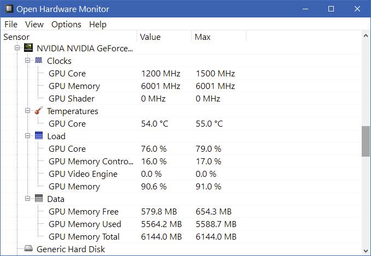Click the vertical scrollbar thumb
This screenshot has width=371, height=256.
[366, 141]
